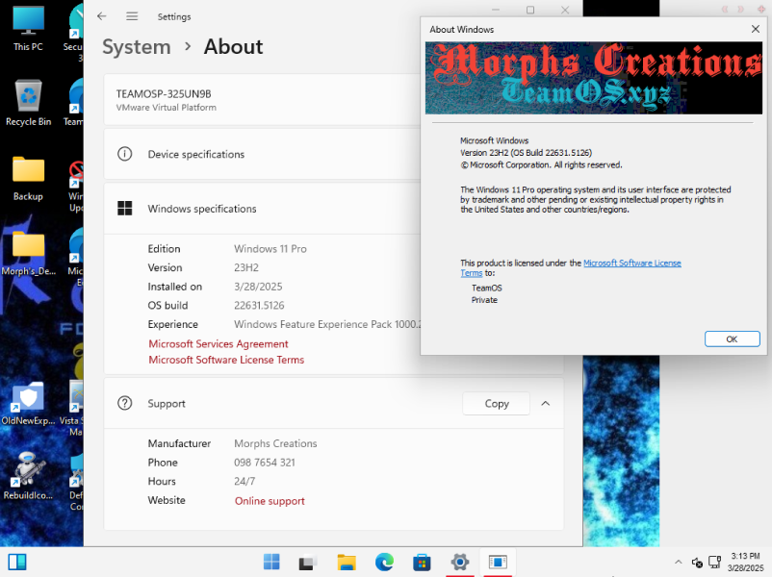
Task: Collapse the Support section chevron
Action: point(546,403)
